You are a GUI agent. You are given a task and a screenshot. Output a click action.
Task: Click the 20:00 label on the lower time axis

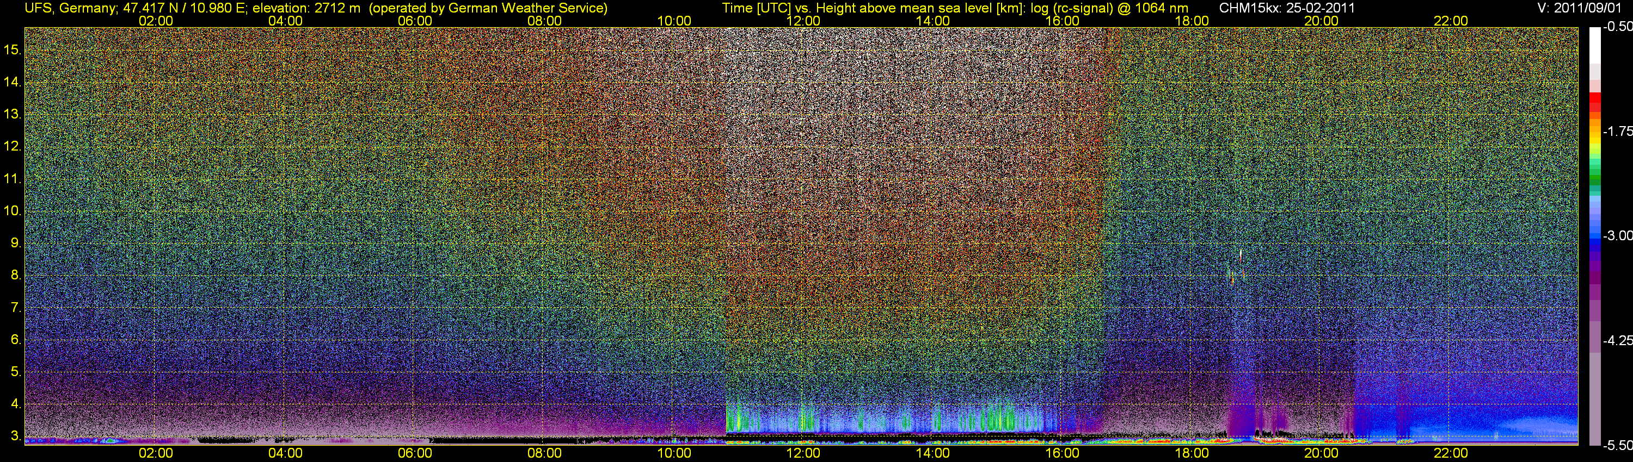pyautogui.click(x=1322, y=453)
